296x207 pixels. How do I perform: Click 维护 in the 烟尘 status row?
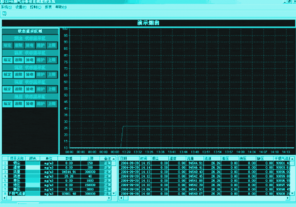pyautogui.click(x=41, y=46)
